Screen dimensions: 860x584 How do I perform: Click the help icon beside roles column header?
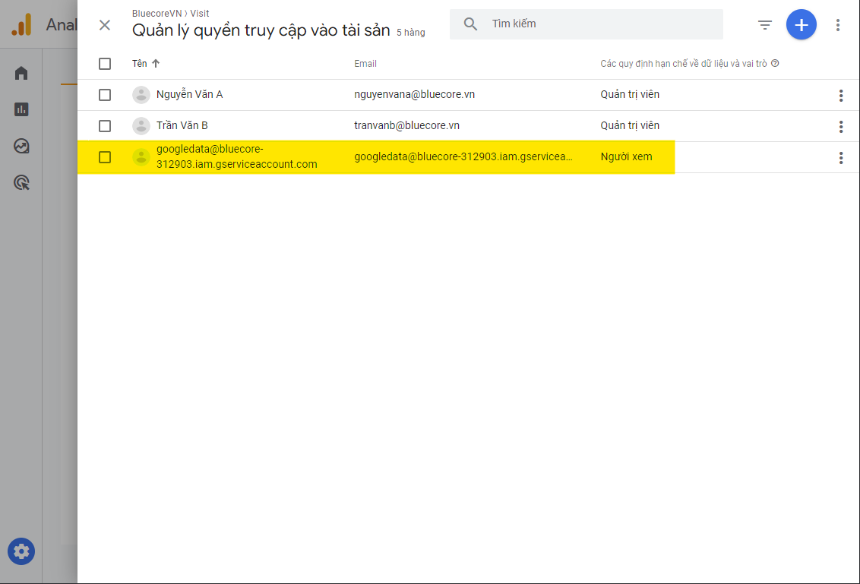775,64
